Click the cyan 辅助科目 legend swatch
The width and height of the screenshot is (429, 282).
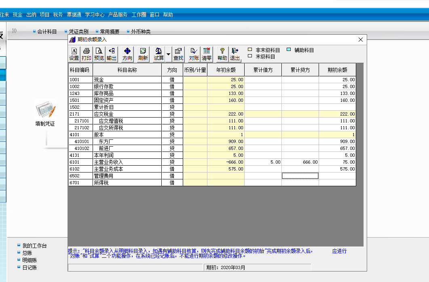(x=289, y=49)
